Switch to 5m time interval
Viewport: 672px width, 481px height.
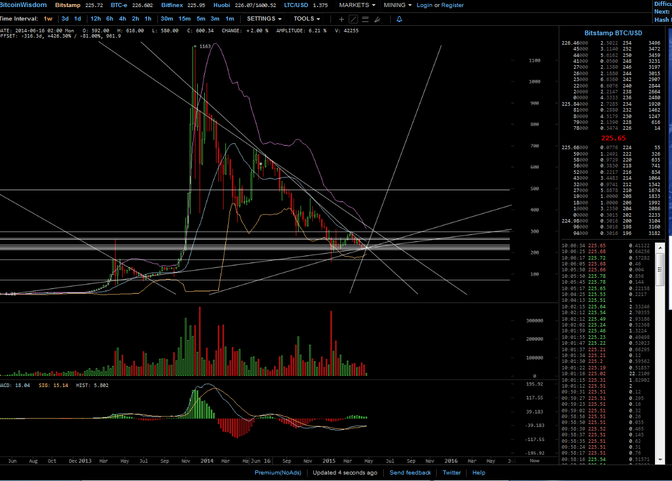click(201, 19)
